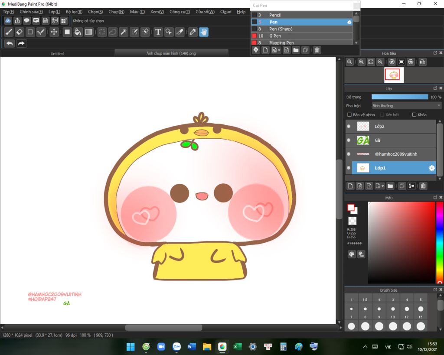Select the Magic Wand tool
The image size is (444, 355).
click(x=124, y=32)
